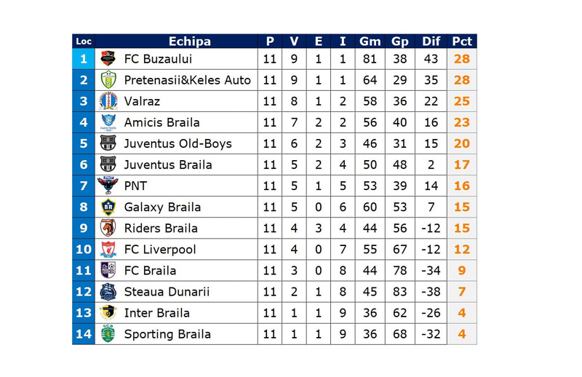Image resolution: width=582 pixels, height=377 pixels.
Task: Click the Amicis Braila logo
Action: point(108,122)
